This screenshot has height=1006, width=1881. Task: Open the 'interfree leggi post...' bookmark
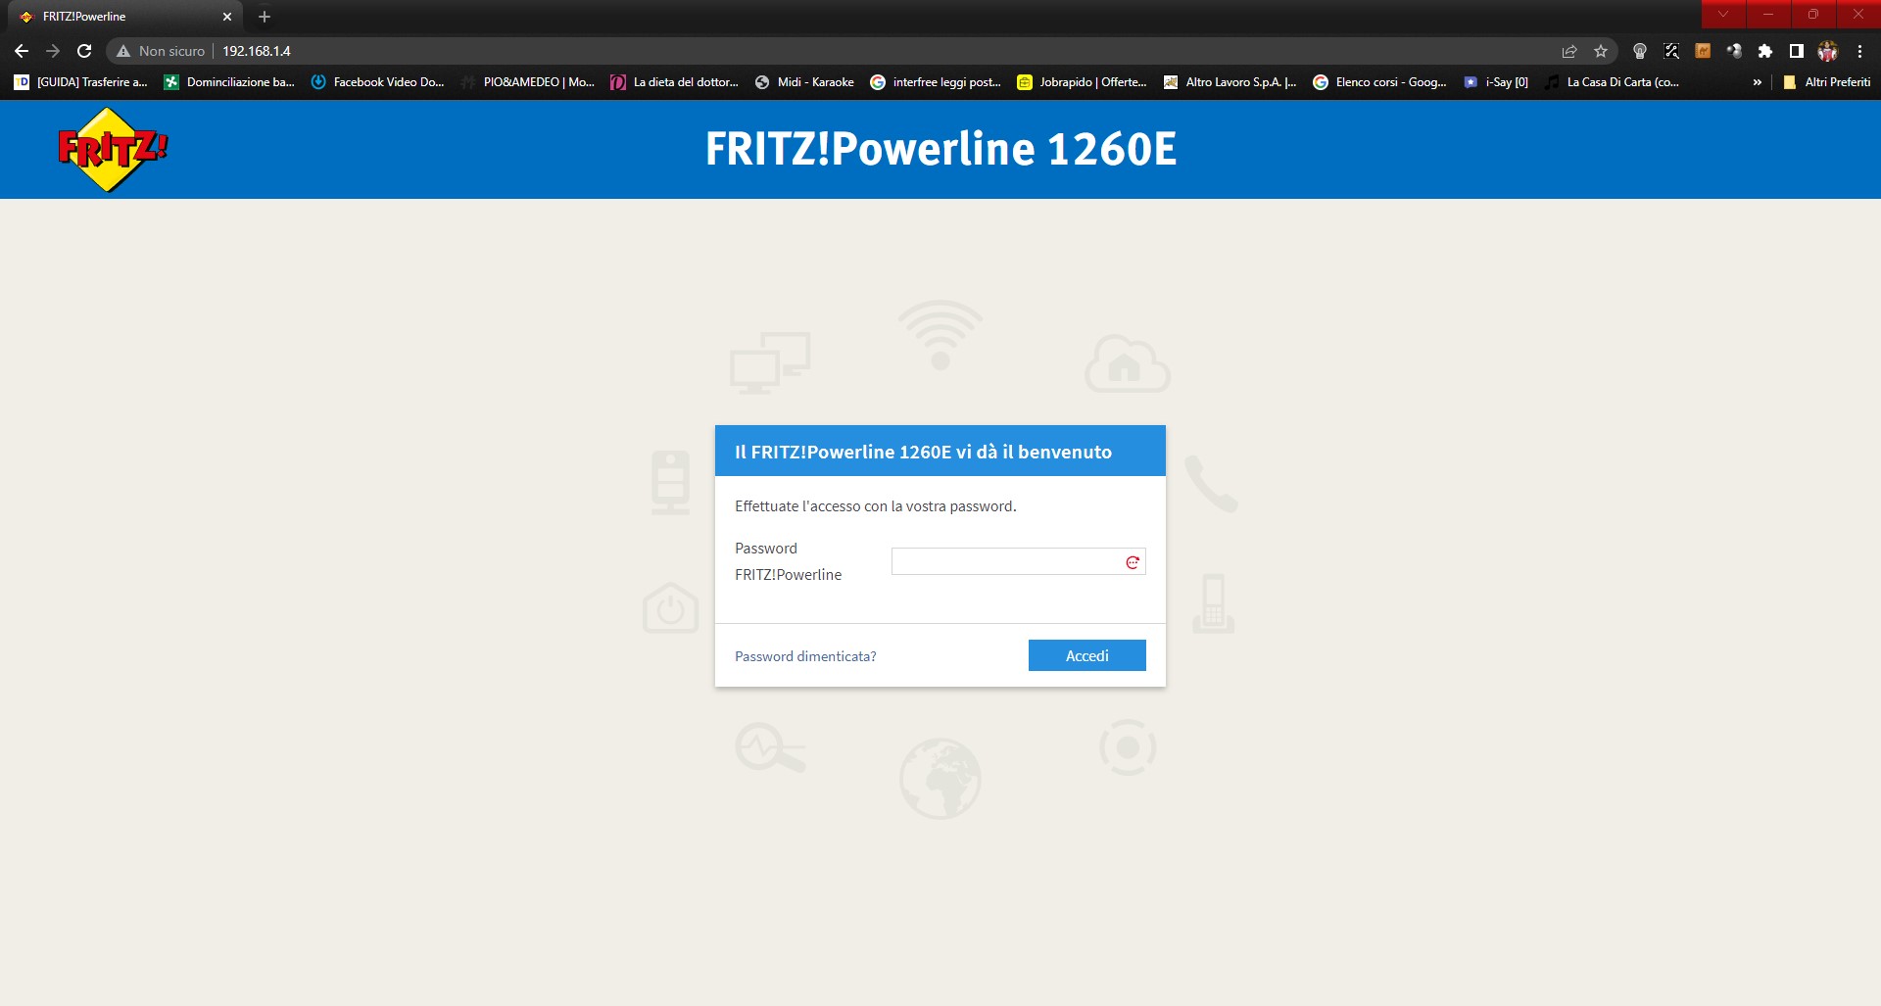point(936,82)
